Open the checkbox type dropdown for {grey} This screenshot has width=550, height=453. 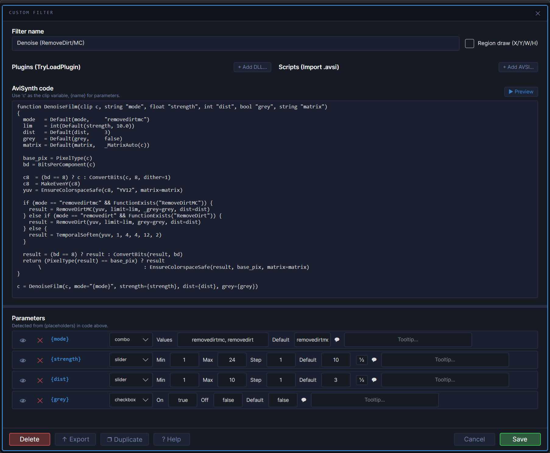click(x=131, y=400)
